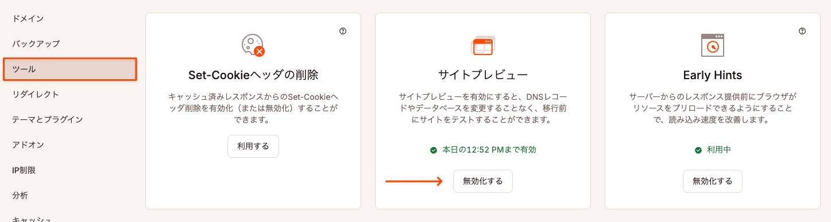Viewport: 831px width, 222px height.
Task: Click 無効化する under サイトプレビュー
Action: (483, 181)
